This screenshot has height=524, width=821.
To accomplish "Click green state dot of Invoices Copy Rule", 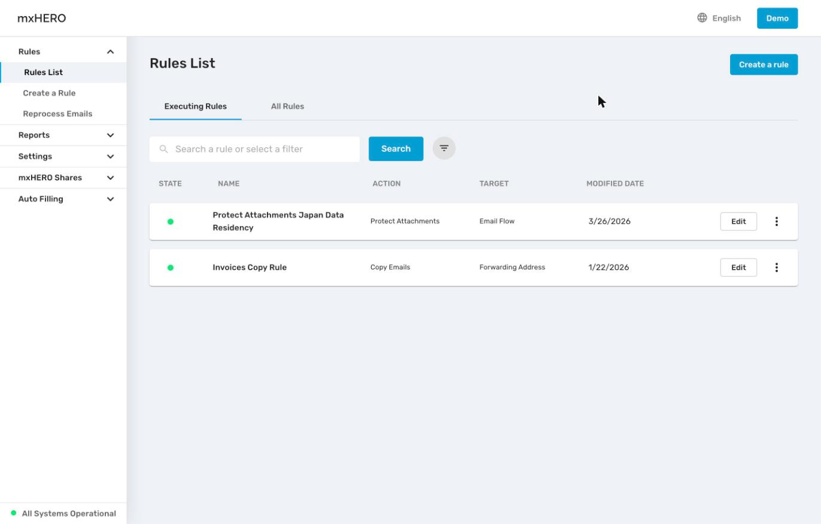I will pyautogui.click(x=171, y=267).
